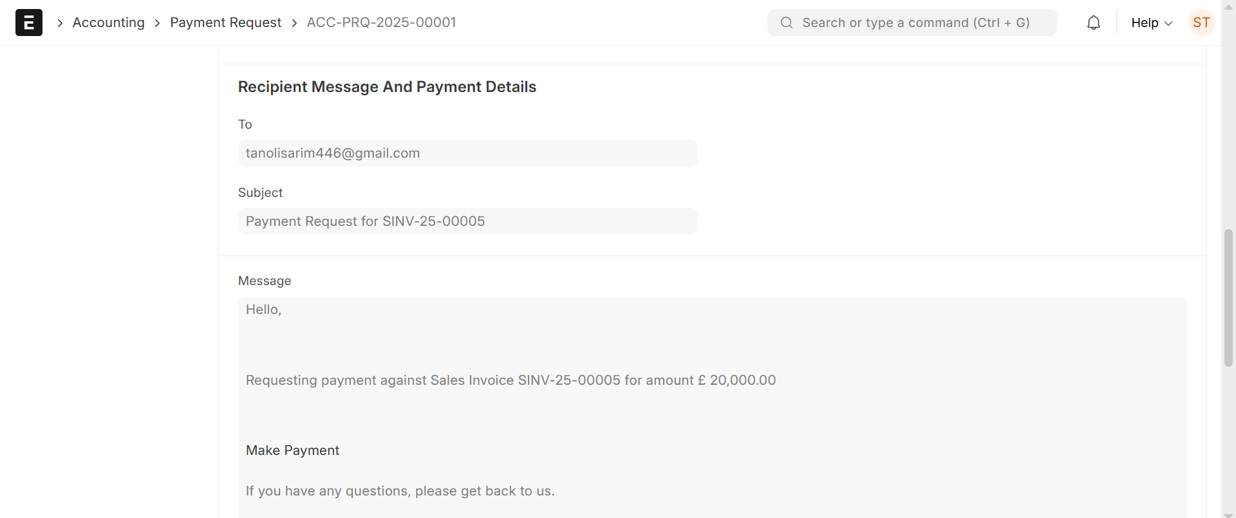The width and height of the screenshot is (1236, 518).
Task: Click the "Hello," line in Message
Action: click(264, 310)
